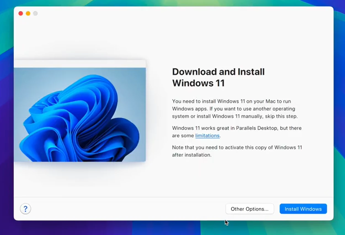Select the Install Windows label text

[x=303, y=209]
